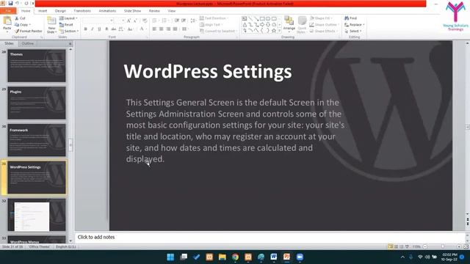Expand the Shape Outline dropdown

(339, 24)
